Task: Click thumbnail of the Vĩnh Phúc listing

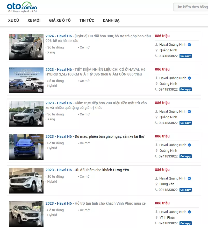Action: click(x=26, y=214)
